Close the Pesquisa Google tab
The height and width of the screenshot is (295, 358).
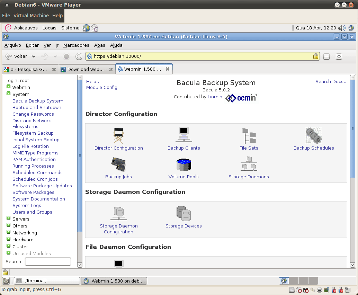[54, 69]
